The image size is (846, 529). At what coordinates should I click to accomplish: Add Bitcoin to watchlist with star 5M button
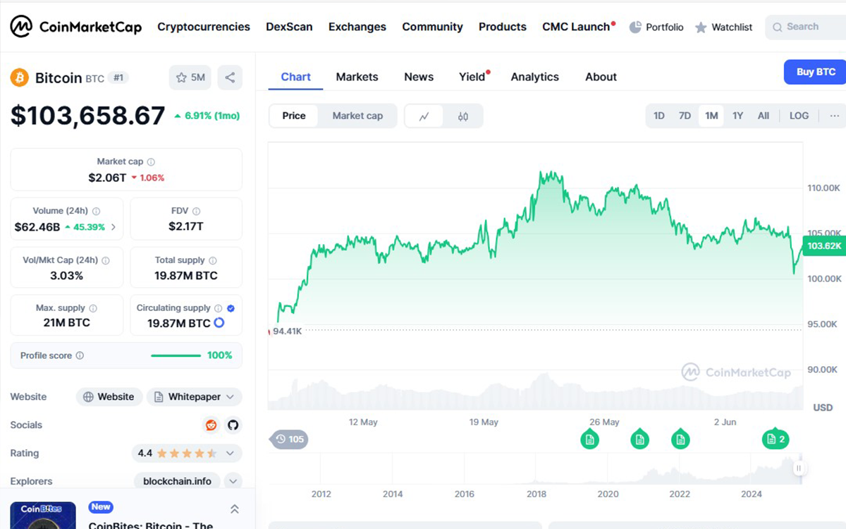(x=190, y=78)
